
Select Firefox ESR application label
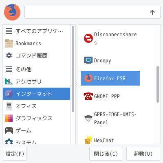point(110,78)
